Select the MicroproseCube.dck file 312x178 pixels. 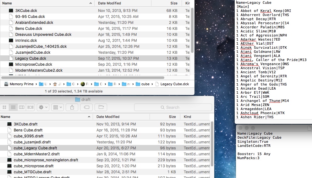34,64
